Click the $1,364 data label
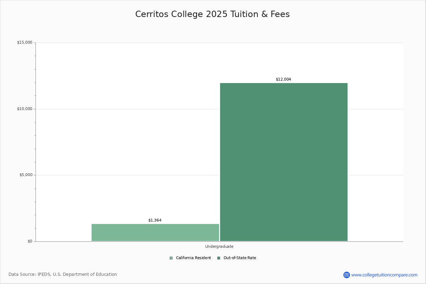Viewport: 426px width, 284px height. 155,220
